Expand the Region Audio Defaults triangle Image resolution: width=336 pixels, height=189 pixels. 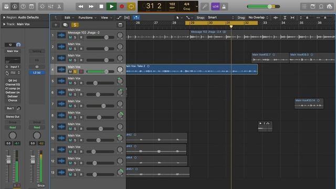click(4, 17)
